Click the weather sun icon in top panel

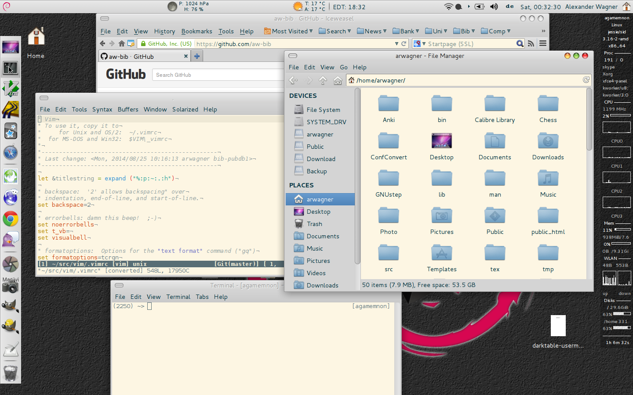click(298, 7)
